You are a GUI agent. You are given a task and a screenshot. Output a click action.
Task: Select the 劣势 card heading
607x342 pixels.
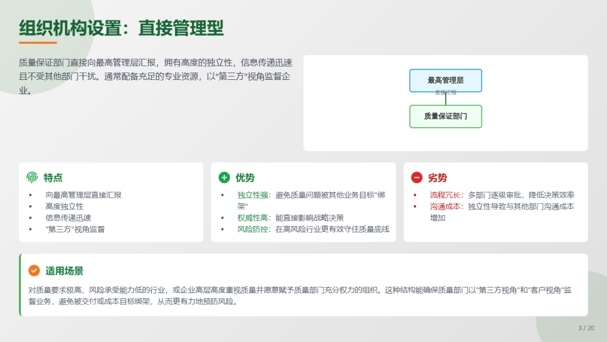click(437, 178)
